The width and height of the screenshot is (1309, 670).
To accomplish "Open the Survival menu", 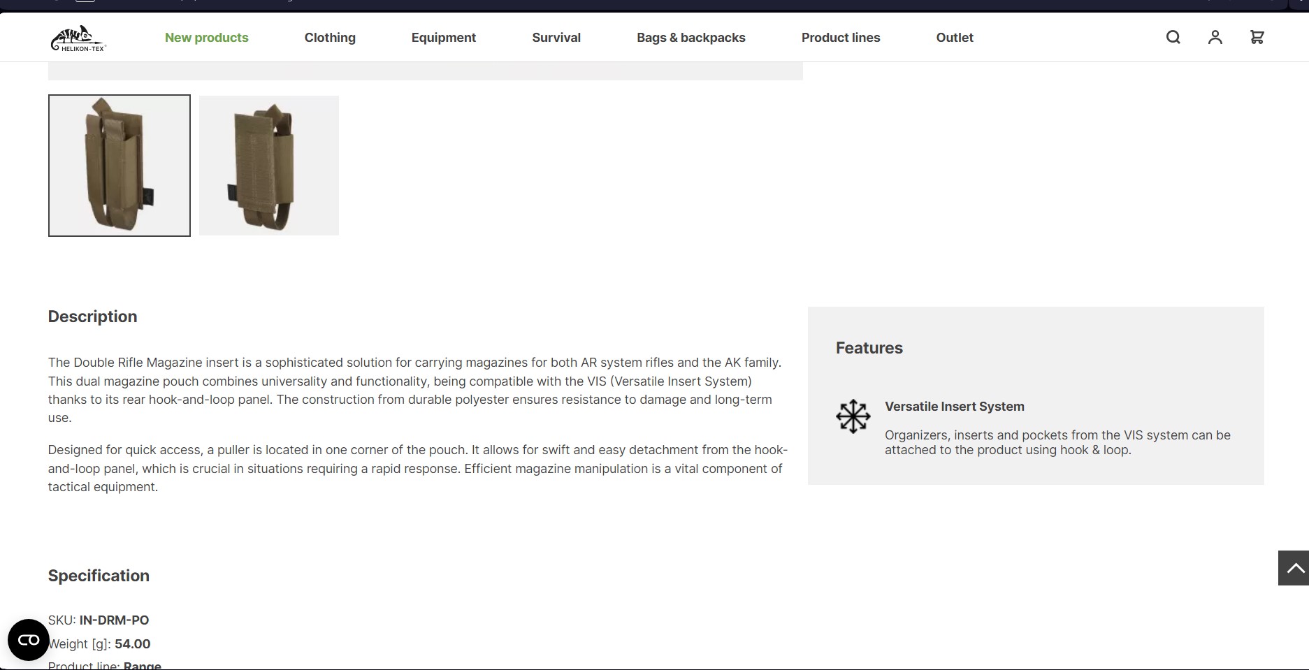I will [556, 38].
